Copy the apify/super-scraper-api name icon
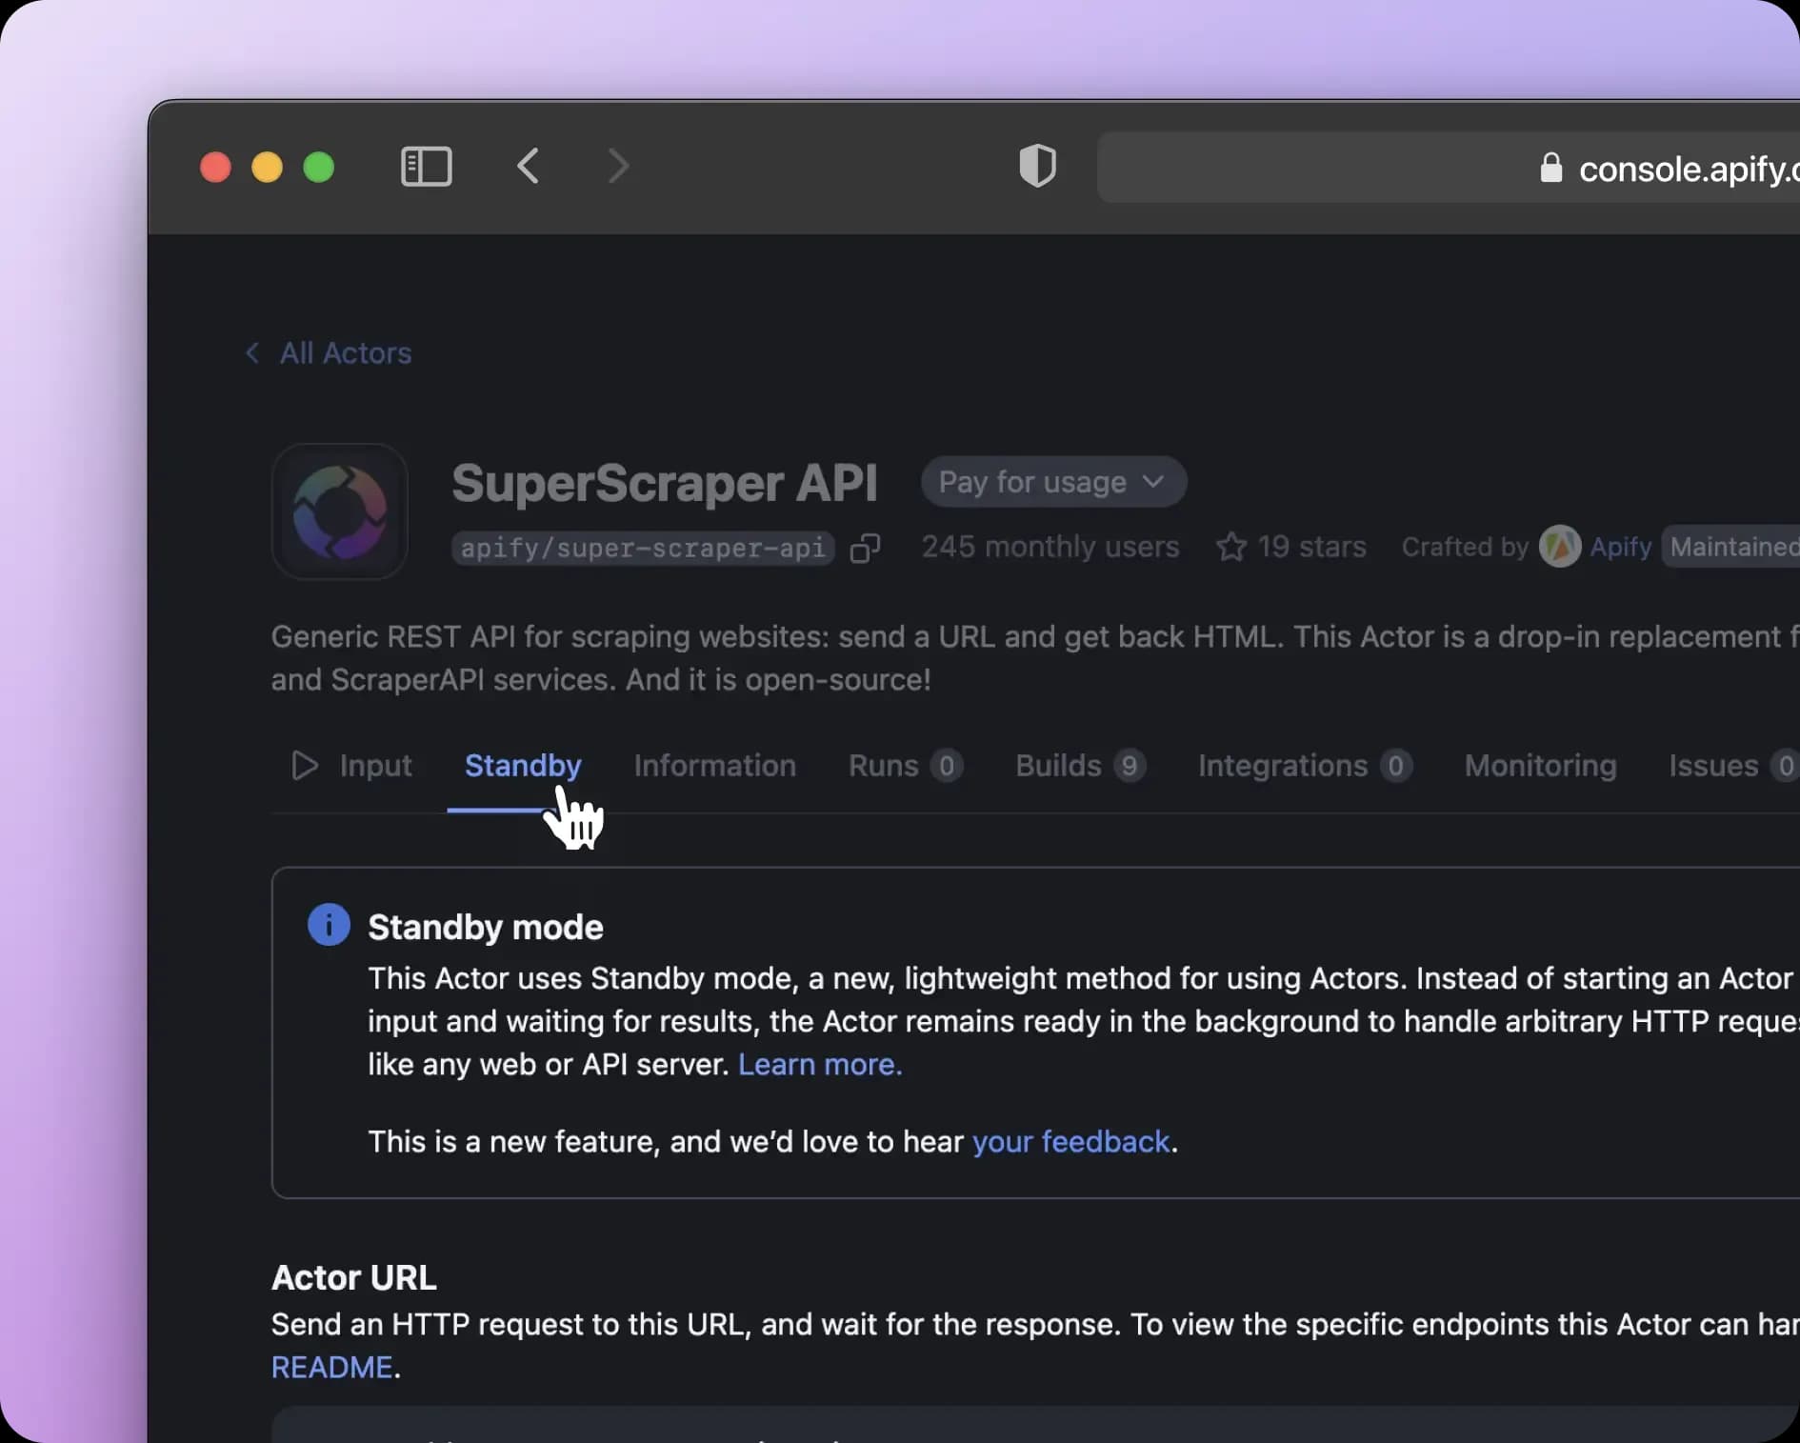Viewport: 1800px width, 1443px height. pyautogui.click(x=865, y=548)
